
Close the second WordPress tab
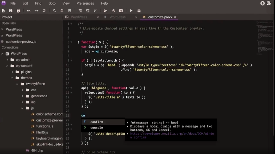(136, 17)
